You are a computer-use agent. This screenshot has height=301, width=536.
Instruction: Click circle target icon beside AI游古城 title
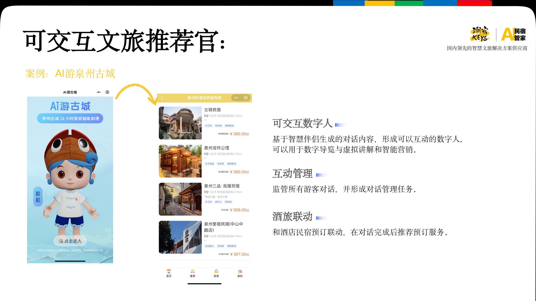pyautogui.click(x=107, y=92)
